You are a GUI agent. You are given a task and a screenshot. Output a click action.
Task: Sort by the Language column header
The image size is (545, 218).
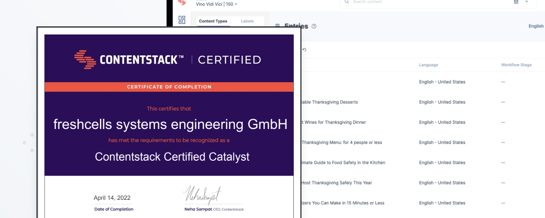click(429, 65)
